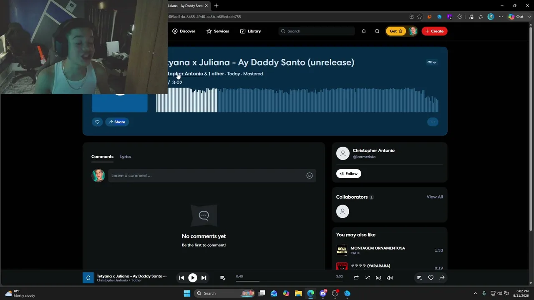Open the collaborator avatar
The width and height of the screenshot is (534, 300).
tap(343, 212)
